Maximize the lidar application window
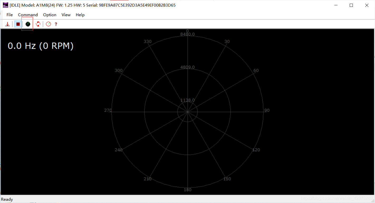375x203 pixels. (351, 5)
